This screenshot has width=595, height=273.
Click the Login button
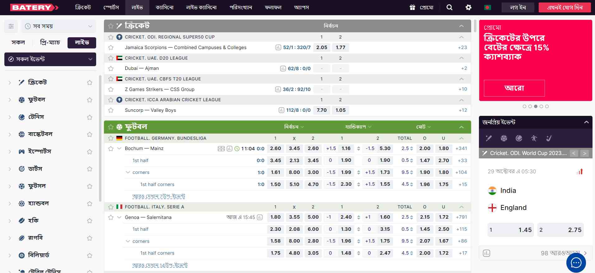(518, 7)
